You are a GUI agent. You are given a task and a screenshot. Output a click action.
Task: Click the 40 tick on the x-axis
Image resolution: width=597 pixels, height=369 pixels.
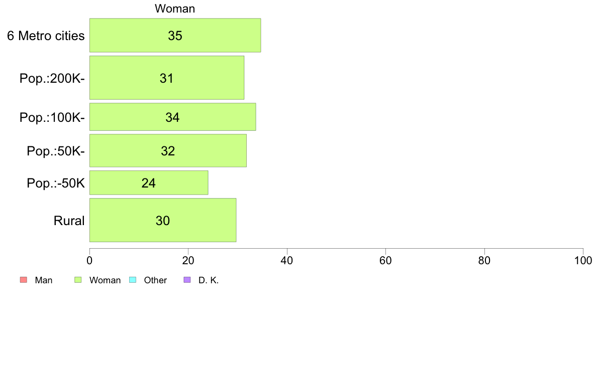pos(287,261)
